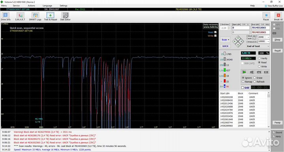Open the Drive Info panel

(6, 16)
